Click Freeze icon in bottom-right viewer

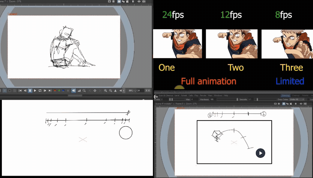click(296, 104)
